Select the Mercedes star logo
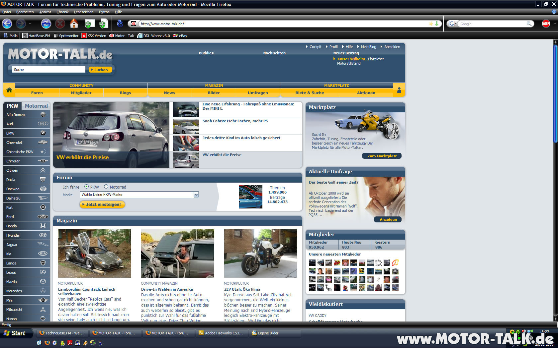 click(43, 291)
